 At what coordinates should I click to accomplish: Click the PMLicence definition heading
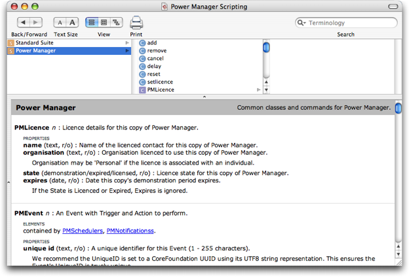coord(31,127)
